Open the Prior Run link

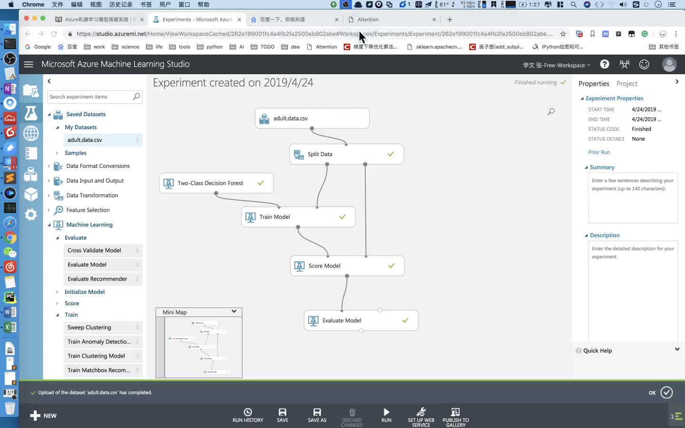click(599, 152)
